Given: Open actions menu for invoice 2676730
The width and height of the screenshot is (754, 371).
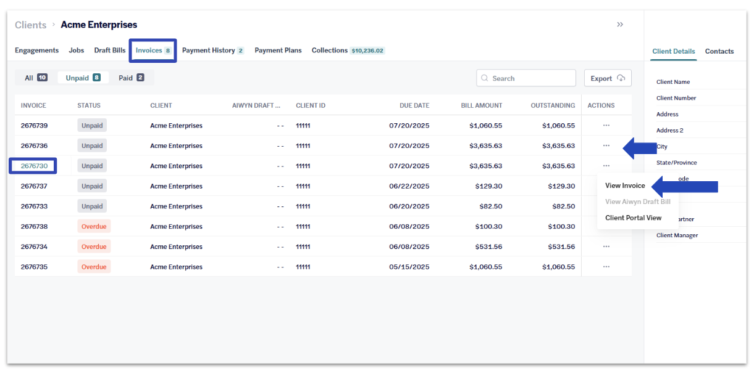Looking at the screenshot, I should coord(606,166).
